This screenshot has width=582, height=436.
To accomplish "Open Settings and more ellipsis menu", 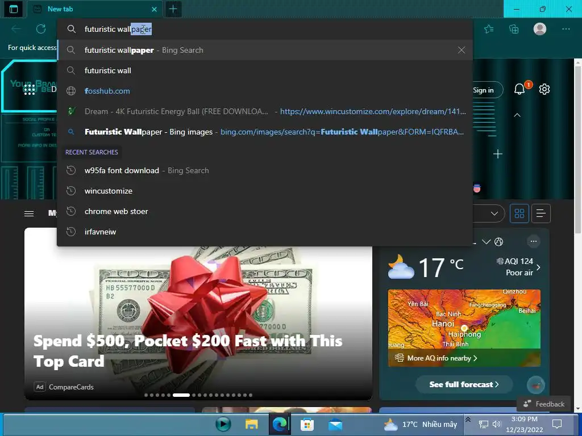I will [566, 29].
